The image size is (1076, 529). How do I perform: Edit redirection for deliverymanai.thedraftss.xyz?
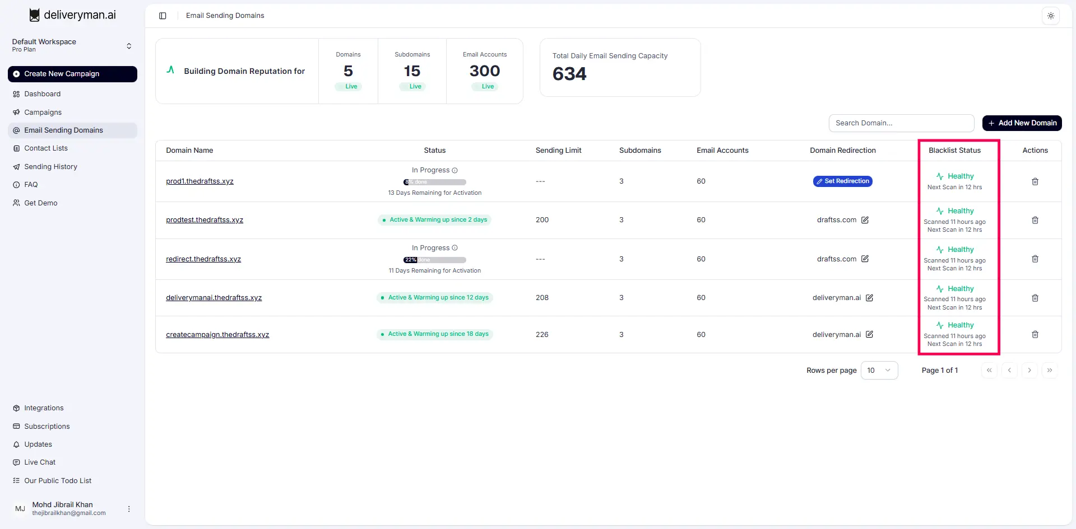[x=869, y=298]
